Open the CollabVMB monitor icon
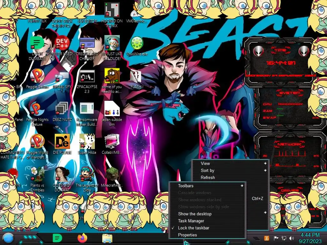The image size is (327, 245). [112, 141]
